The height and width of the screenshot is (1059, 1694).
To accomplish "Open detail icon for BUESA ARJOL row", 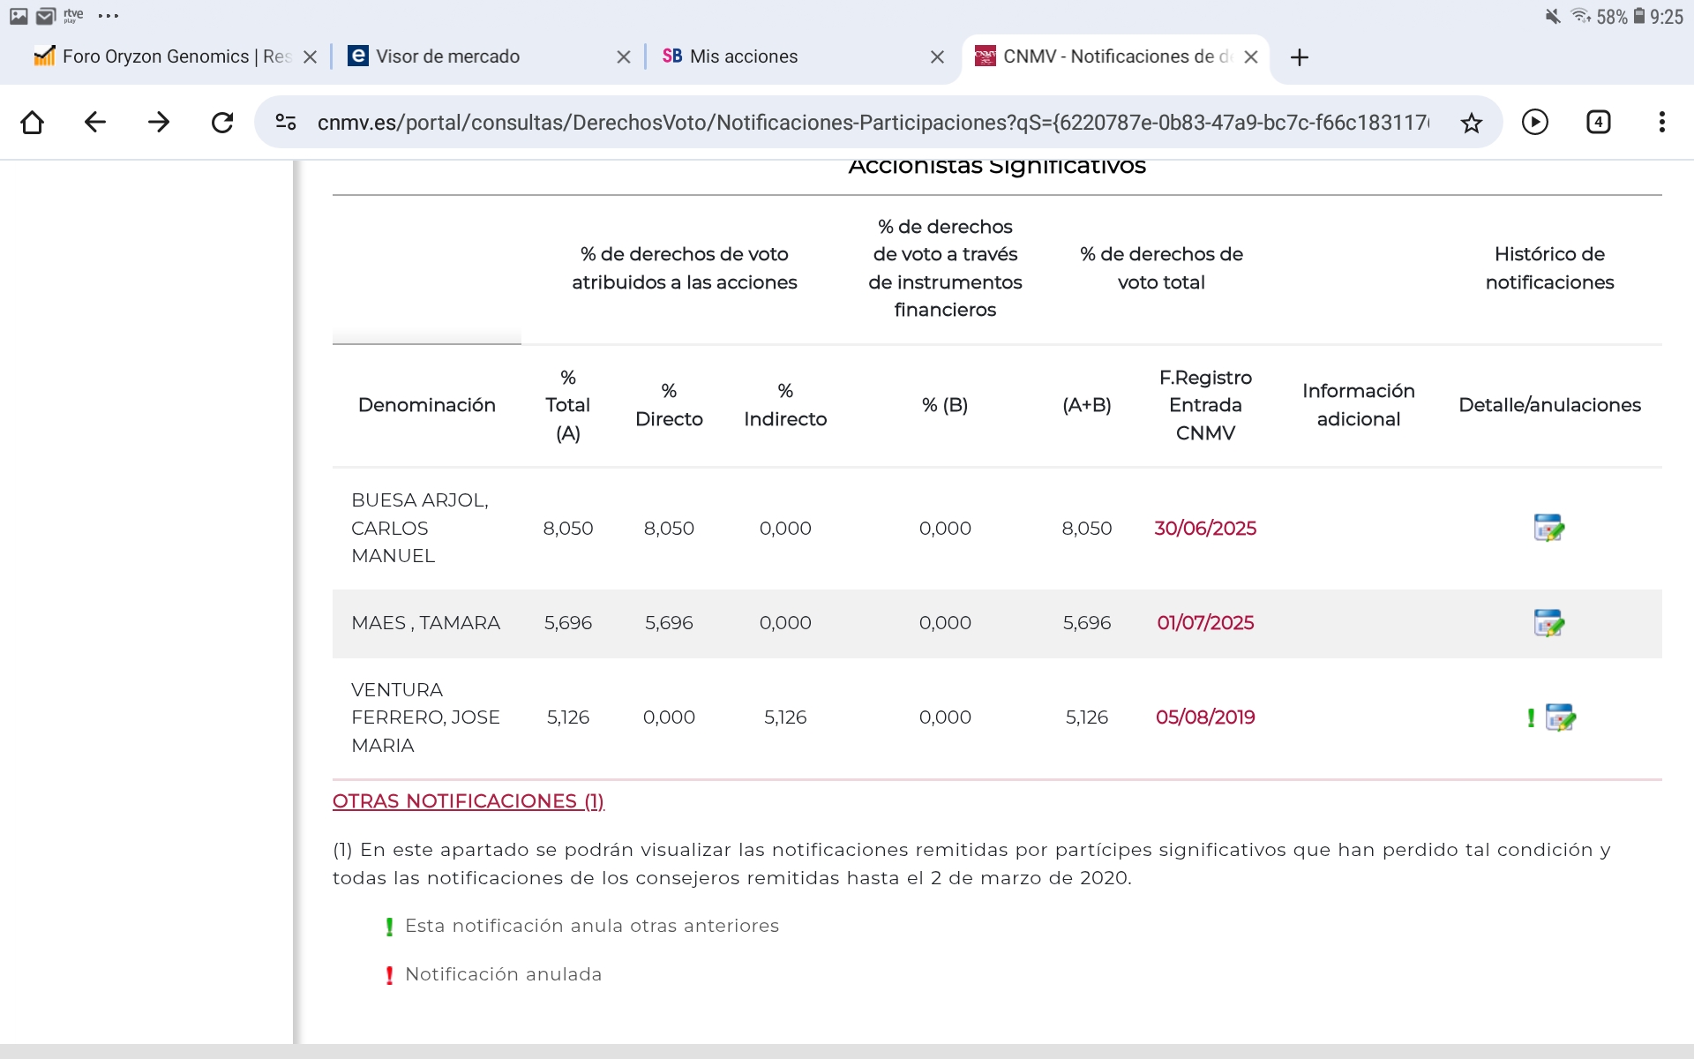I will click(1548, 528).
